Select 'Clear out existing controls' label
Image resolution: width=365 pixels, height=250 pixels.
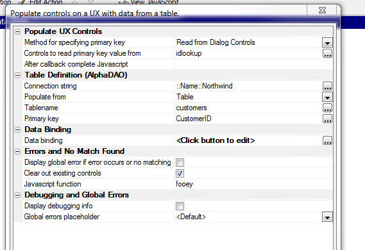point(63,173)
